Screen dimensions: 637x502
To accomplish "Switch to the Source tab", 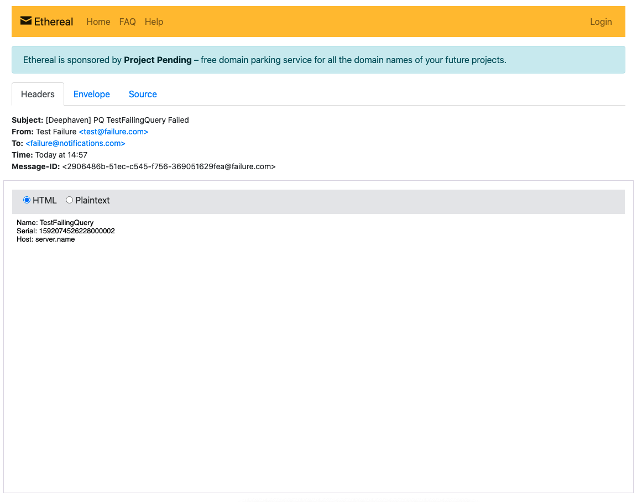I will tap(143, 94).
